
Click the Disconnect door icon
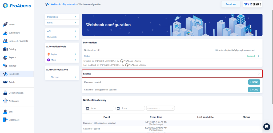pyautogui.click(x=5, y=120)
